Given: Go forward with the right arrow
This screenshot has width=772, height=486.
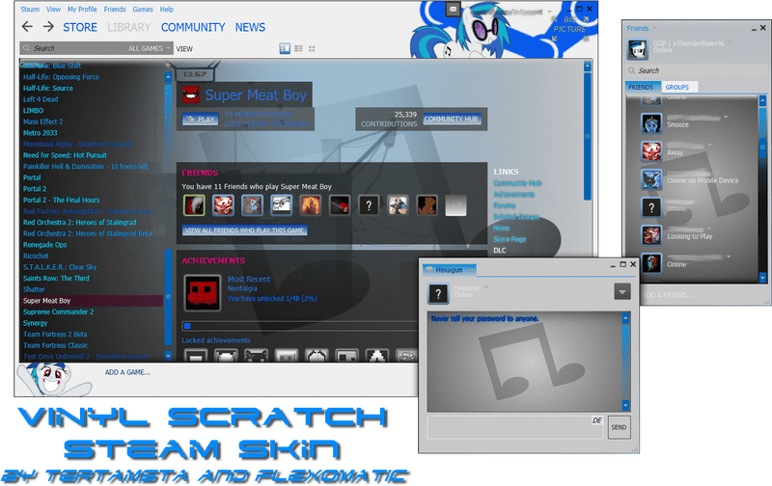Looking at the screenshot, I should tap(47, 27).
